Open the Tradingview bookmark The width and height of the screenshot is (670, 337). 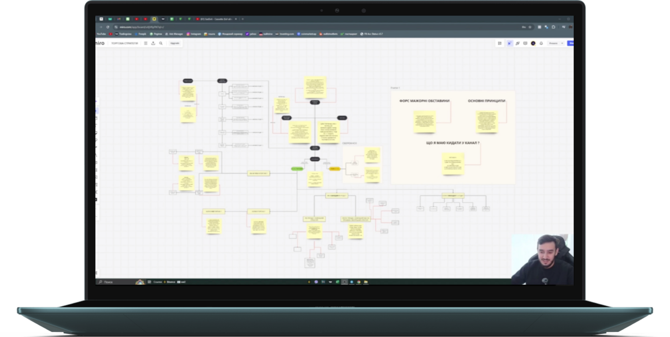pyautogui.click(x=123, y=34)
